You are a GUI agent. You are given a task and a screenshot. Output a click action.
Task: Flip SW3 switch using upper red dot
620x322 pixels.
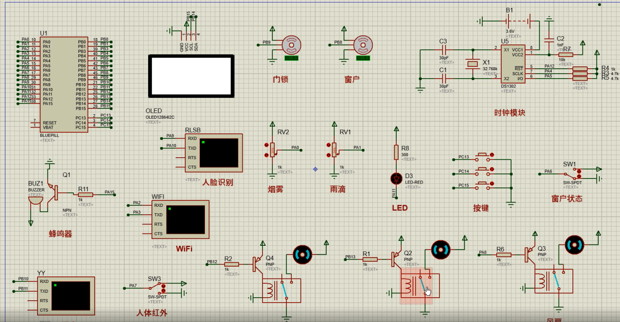pos(163,285)
